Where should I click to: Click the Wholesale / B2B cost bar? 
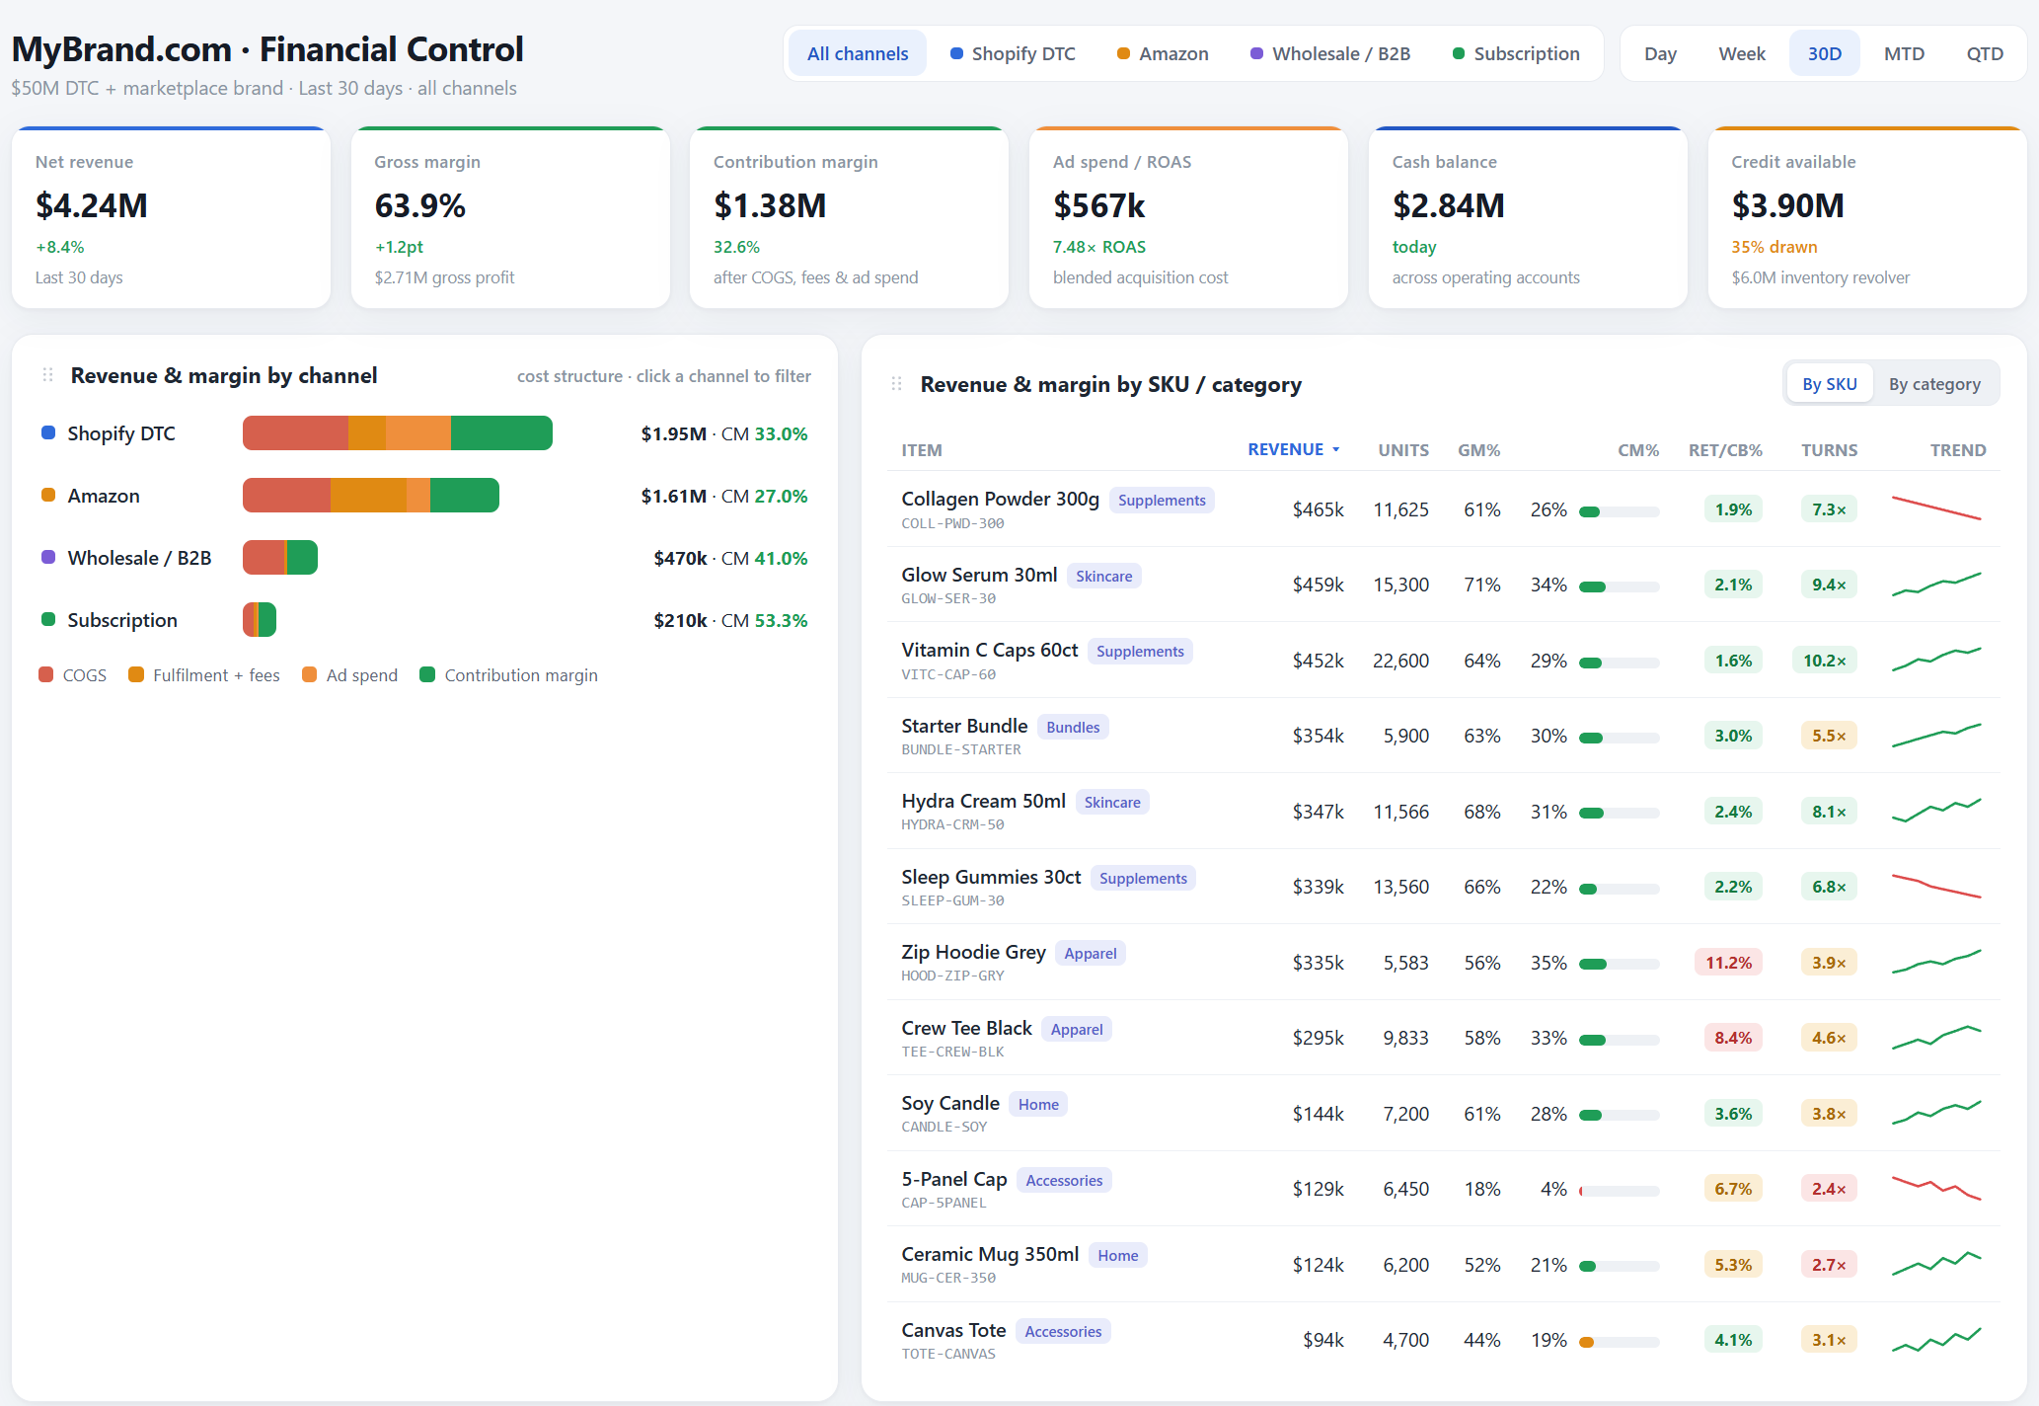click(280, 557)
